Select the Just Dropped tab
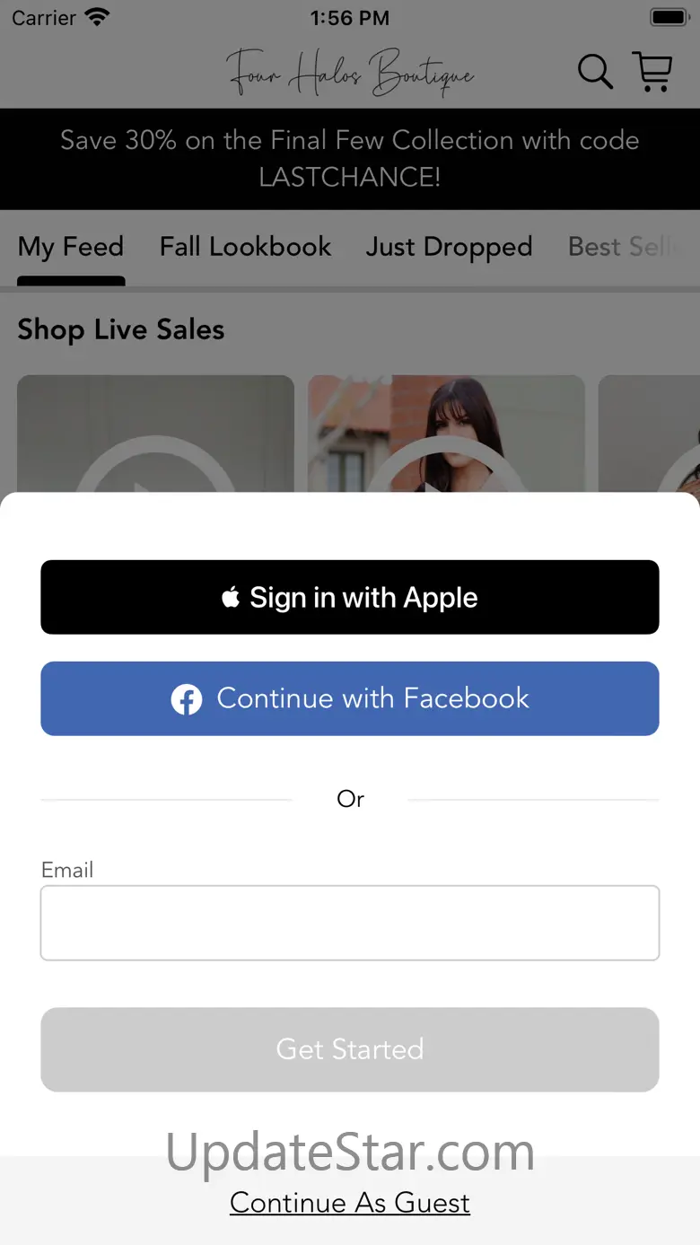Screen dimensions: 700x1245 pyautogui.click(x=449, y=247)
